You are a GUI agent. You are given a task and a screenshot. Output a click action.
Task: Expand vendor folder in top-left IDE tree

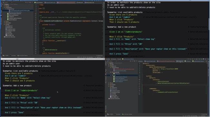(x=5, y=23)
